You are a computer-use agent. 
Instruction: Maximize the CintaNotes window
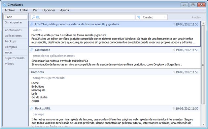193,5
